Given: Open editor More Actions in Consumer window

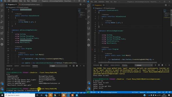Looking at the screenshot, I should 169,5.
